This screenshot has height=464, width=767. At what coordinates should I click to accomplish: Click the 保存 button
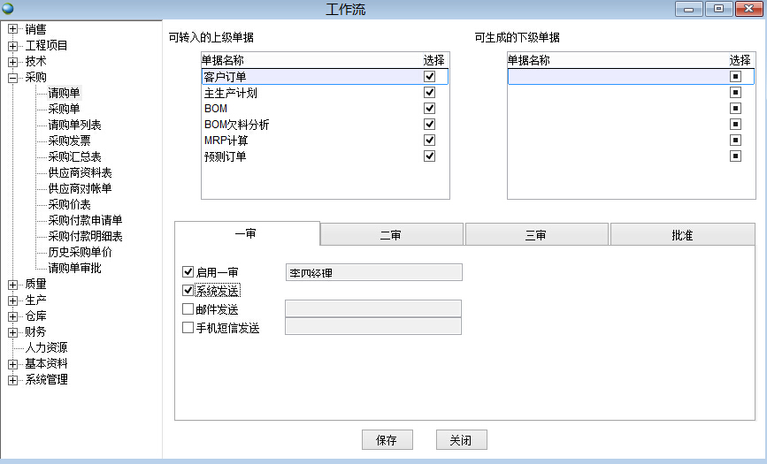tap(387, 440)
